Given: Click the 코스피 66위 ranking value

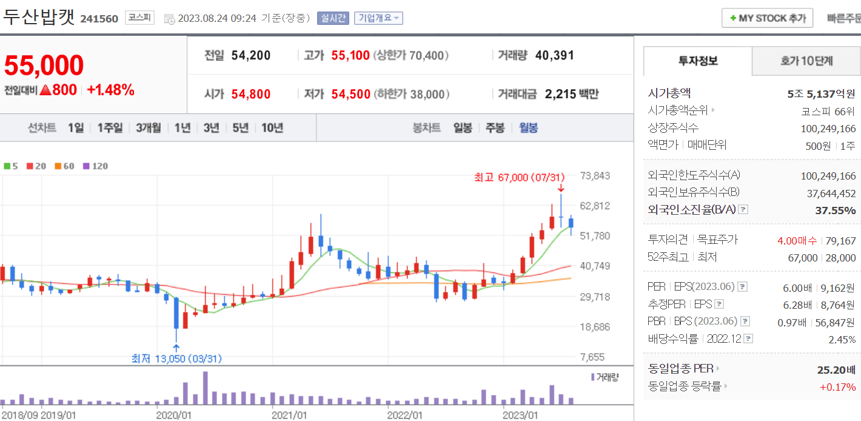Looking at the screenshot, I should click(x=828, y=111).
